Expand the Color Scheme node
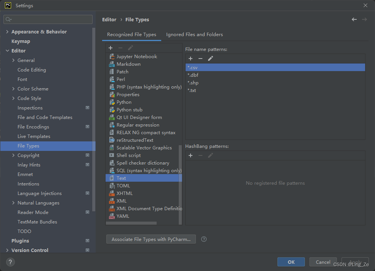Screen dimensions: 375x271 pyautogui.click(x=13, y=89)
